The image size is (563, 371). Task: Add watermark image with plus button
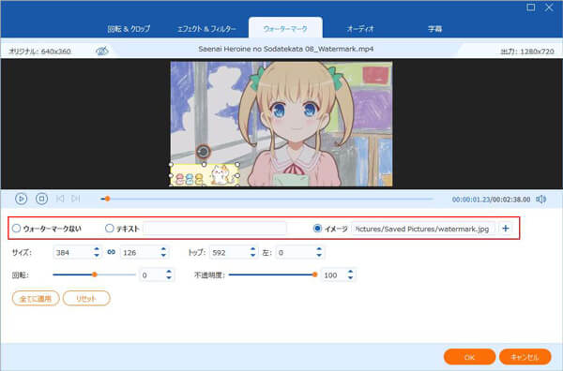(506, 229)
